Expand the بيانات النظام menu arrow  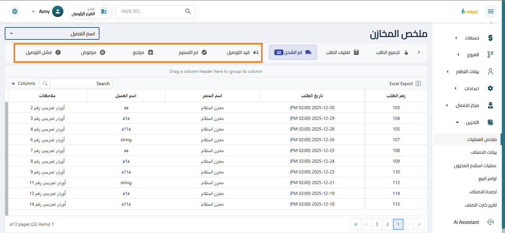pos(448,72)
